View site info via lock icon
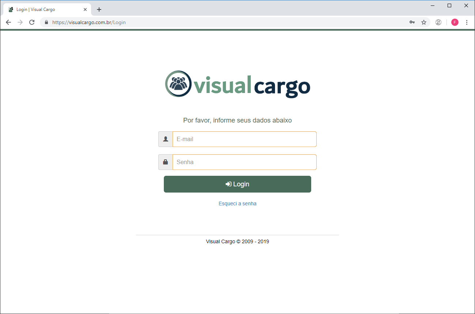This screenshot has height=314, width=475. (46, 22)
